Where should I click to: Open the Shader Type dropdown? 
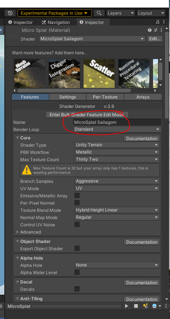point(117,145)
